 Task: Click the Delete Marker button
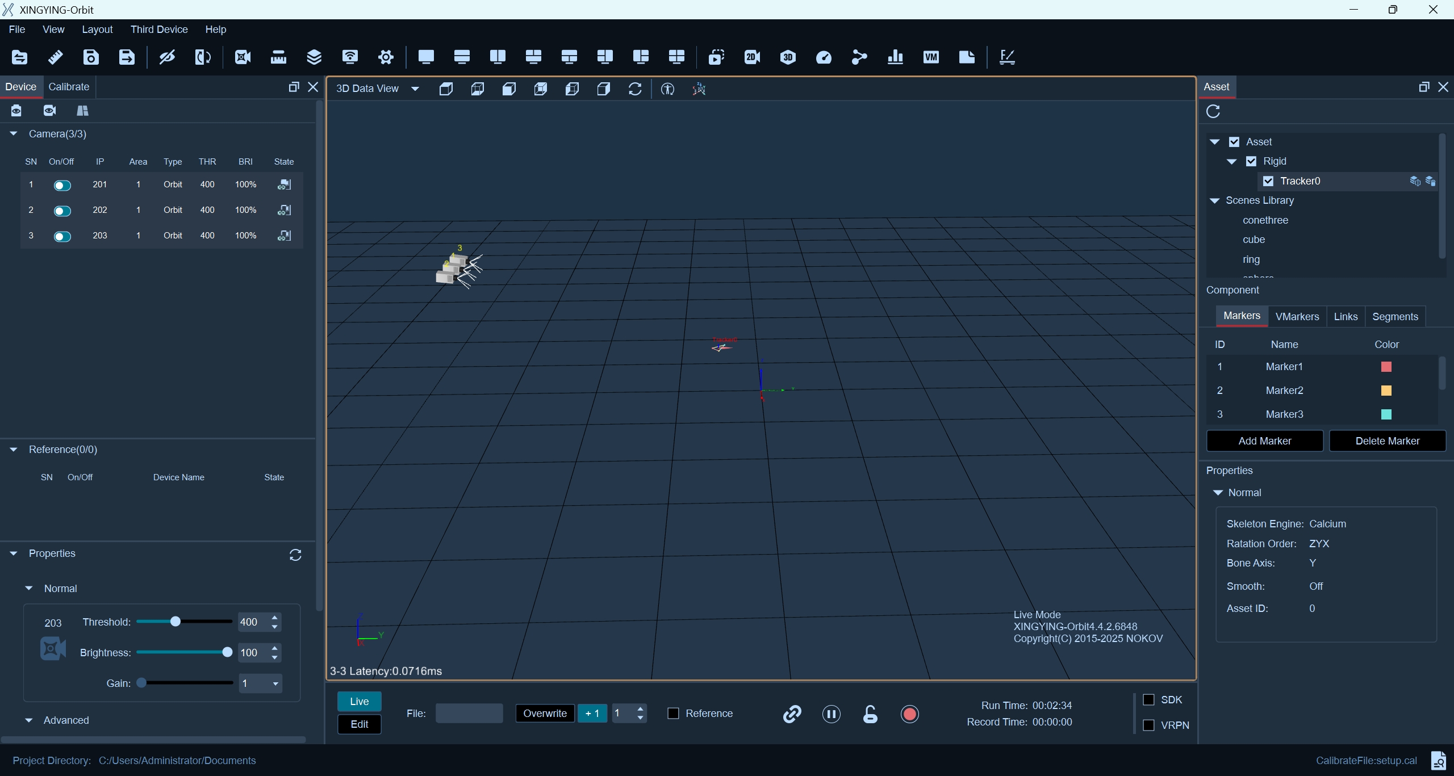(1388, 441)
